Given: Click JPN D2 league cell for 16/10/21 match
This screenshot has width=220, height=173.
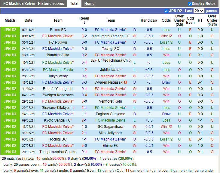Looking at the screenshot, I should (x=10, y=55).
